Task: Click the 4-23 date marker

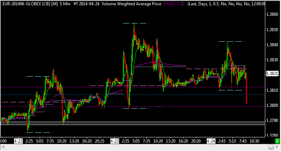Action: 115,141
